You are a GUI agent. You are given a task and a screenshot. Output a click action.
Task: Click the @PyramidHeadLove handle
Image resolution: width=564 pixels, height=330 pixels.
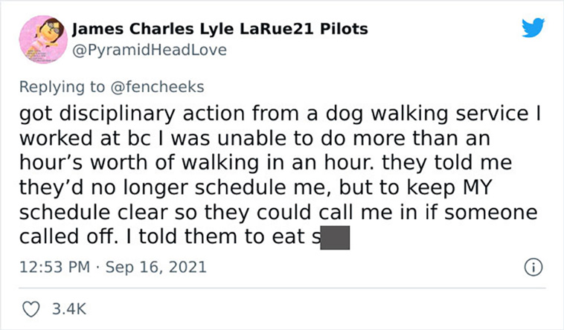coord(150,50)
